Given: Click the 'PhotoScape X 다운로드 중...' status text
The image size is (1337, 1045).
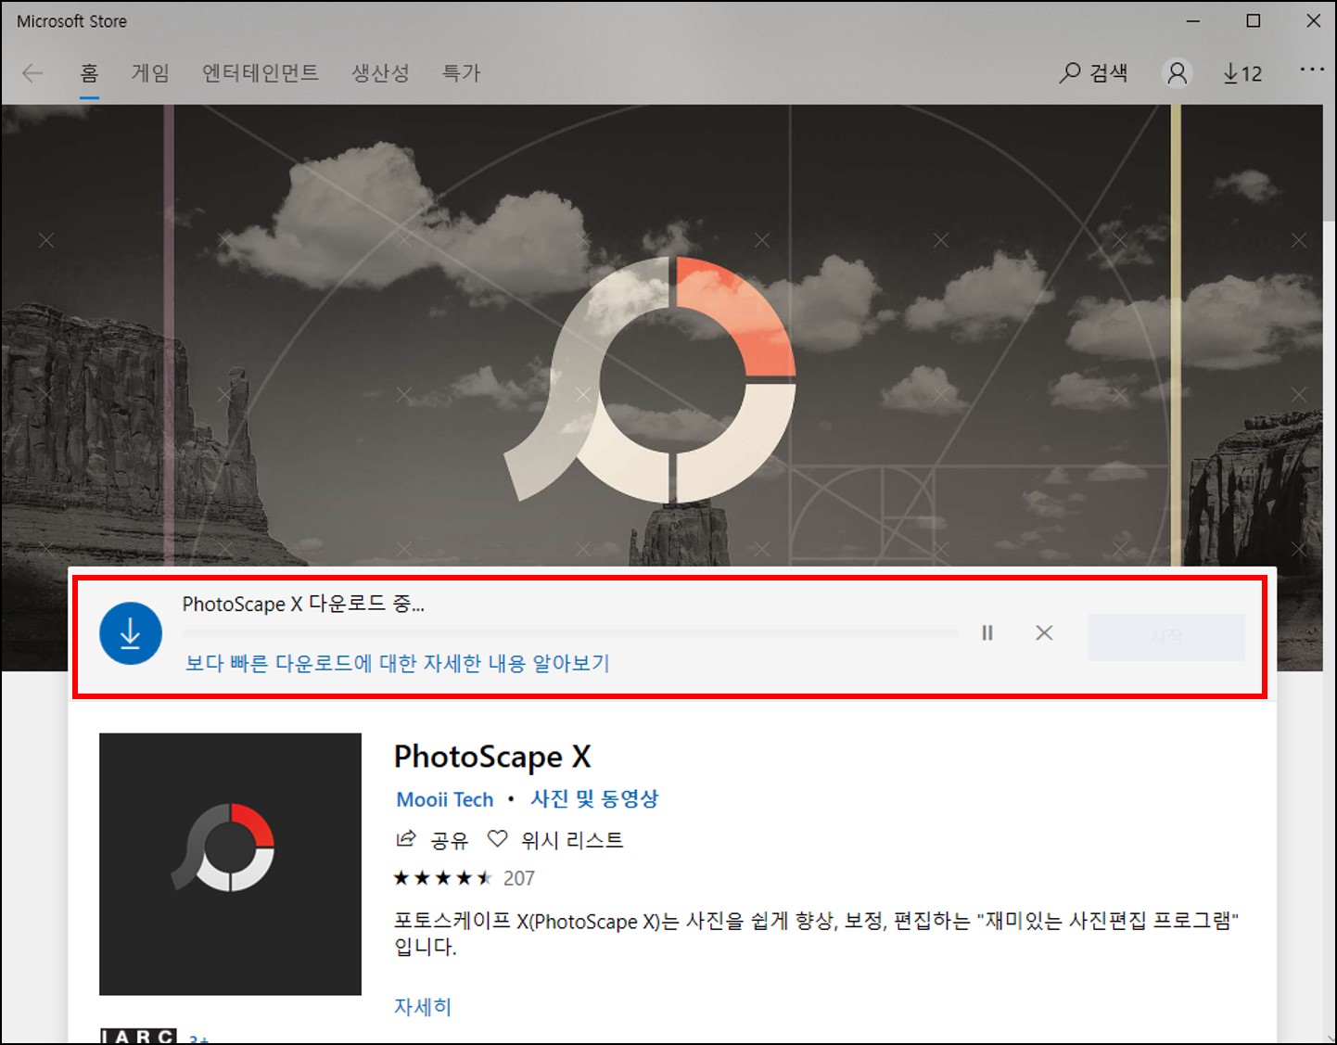Looking at the screenshot, I should coord(303,604).
